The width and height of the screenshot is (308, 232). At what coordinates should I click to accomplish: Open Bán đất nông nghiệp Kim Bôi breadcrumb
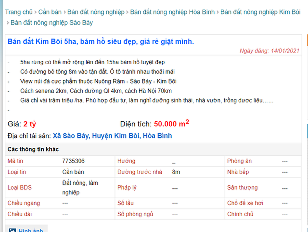[x=260, y=12]
